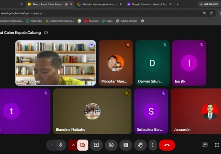Click the Ask Gemini button

[x=209, y=4]
